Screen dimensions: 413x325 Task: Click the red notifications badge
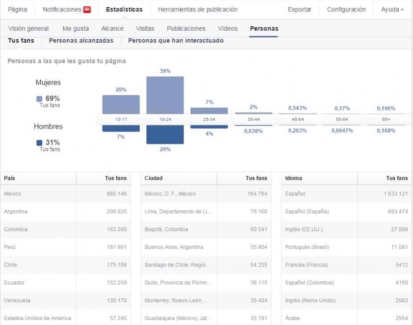click(87, 9)
